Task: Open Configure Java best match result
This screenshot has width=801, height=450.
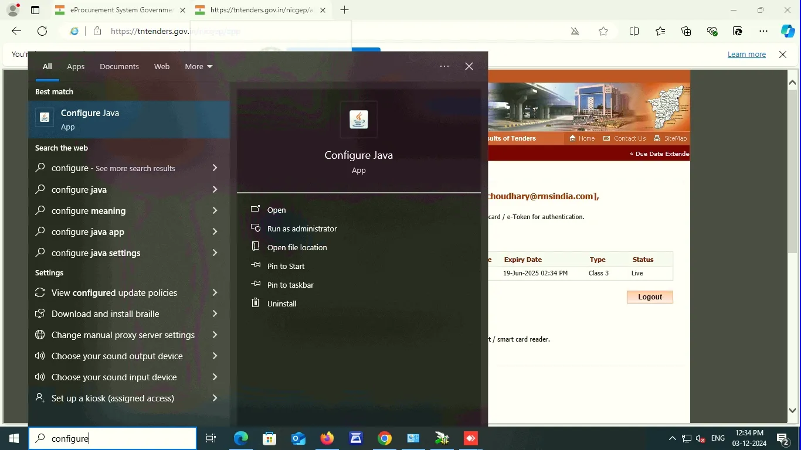Action: pyautogui.click(x=129, y=120)
